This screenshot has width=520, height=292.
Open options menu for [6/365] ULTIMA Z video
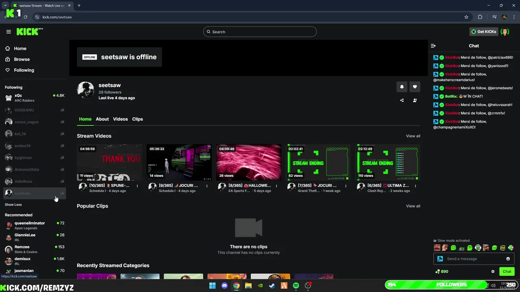(416, 186)
